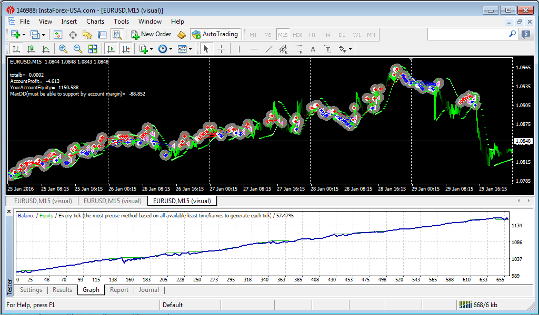Expand the Periods dropdown arrow

click(x=171, y=49)
